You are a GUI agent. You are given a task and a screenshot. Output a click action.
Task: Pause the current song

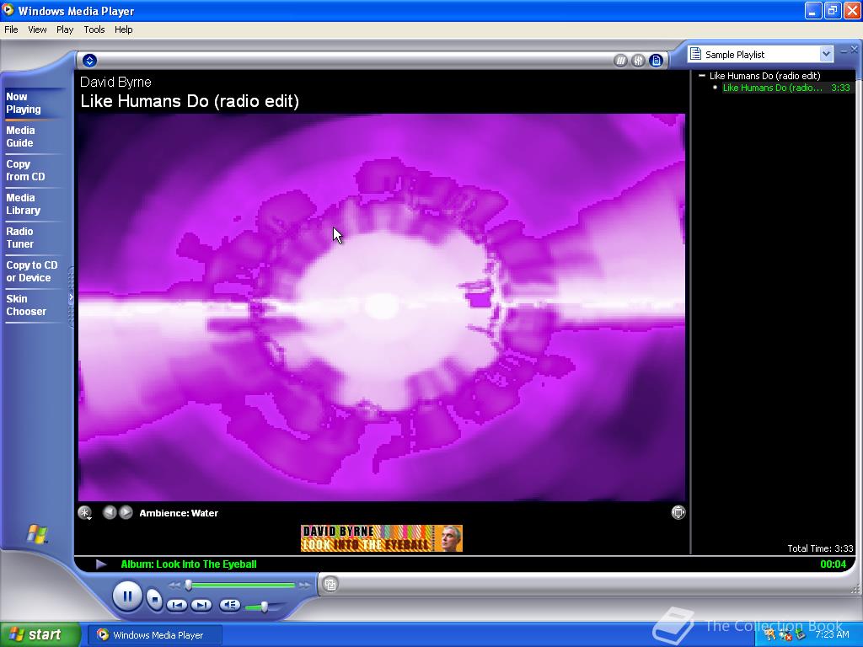127,596
